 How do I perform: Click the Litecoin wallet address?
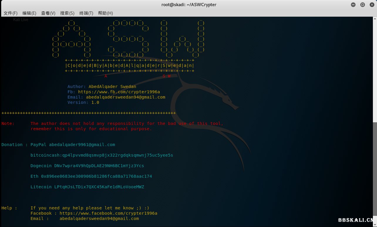click(x=99, y=187)
